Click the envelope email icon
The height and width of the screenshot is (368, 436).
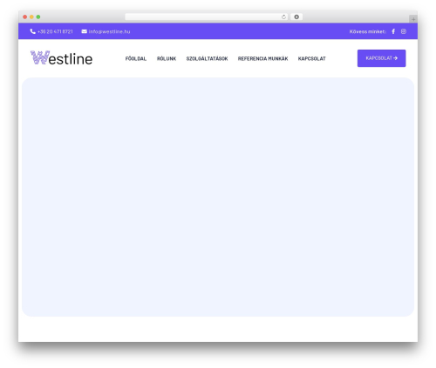85,31
